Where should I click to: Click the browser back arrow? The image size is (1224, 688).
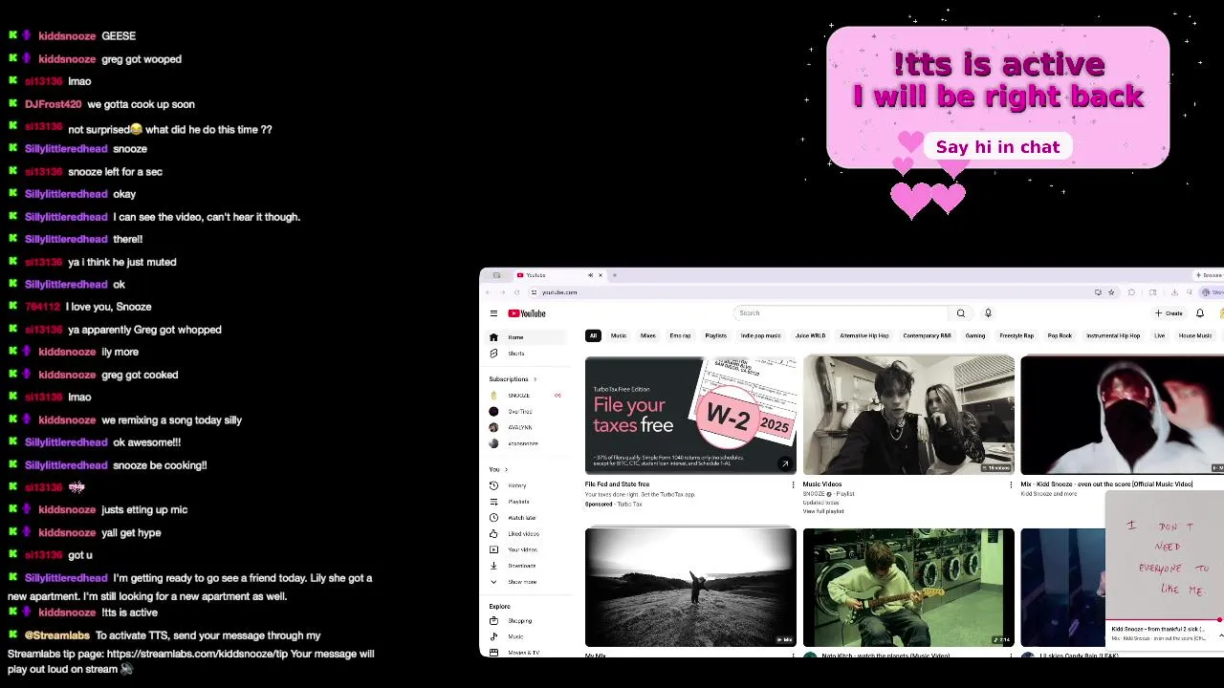click(x=489, y=292)
